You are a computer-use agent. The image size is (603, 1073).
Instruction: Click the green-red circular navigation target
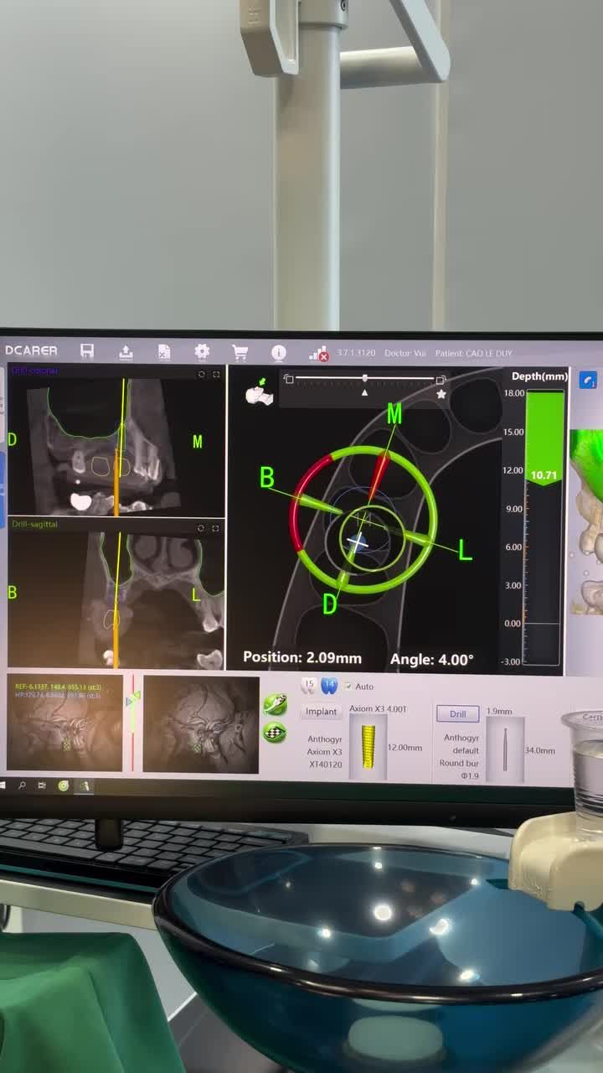click(x=363, y=521)
